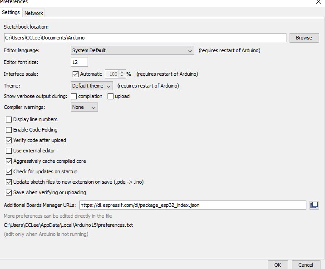This screenshot has width=325, height=269.
Task: Disable Aggressively cache compiled core
Action: (9, 161)
